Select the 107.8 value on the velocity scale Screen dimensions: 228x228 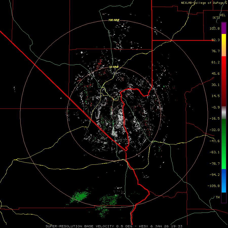pyautogui.click(x=215, y=28)
